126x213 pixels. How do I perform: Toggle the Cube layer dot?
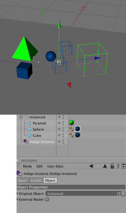59,135
